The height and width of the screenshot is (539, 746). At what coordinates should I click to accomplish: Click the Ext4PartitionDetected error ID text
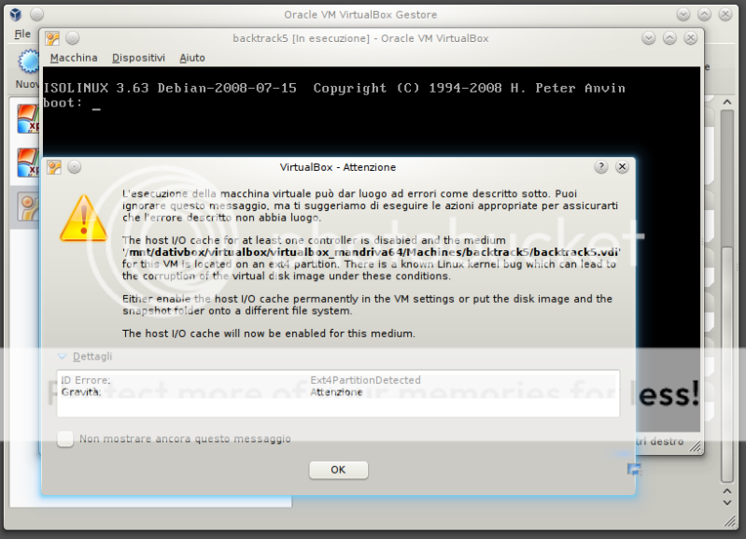pos(365,380)
